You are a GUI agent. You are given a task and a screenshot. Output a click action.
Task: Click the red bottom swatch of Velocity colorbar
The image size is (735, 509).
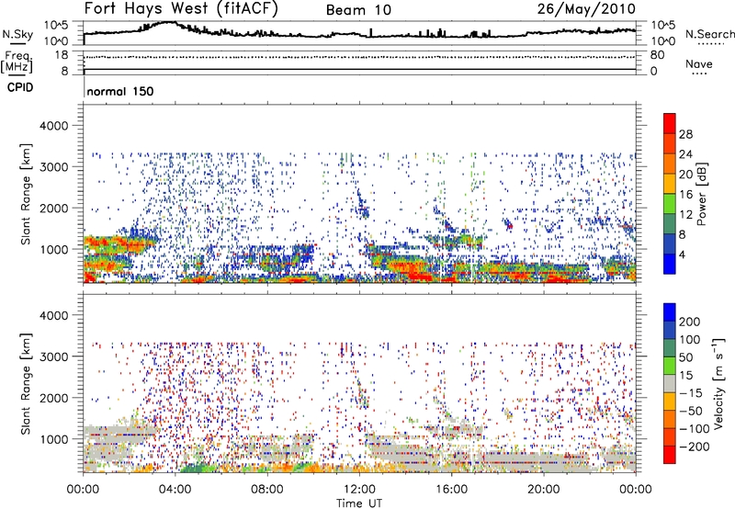tap(670, 455)
